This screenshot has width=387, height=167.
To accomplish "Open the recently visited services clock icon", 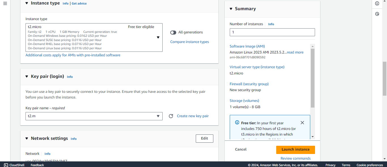I will 377,14.
